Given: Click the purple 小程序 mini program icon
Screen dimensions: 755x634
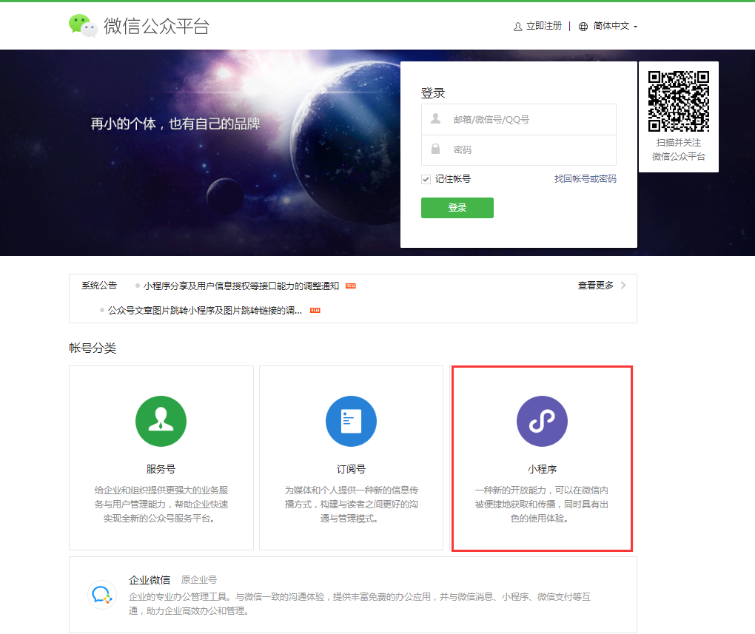Looking at the screenshot, I should tap(542, 421).
